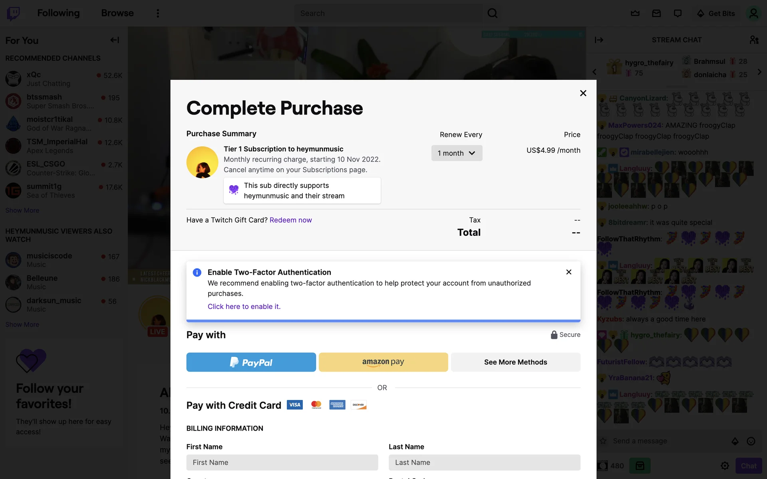
Task: Collapse the stream chat panel
Action: point(599,40)
